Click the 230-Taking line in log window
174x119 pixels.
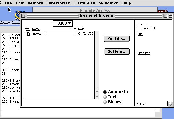pos(11,81)
